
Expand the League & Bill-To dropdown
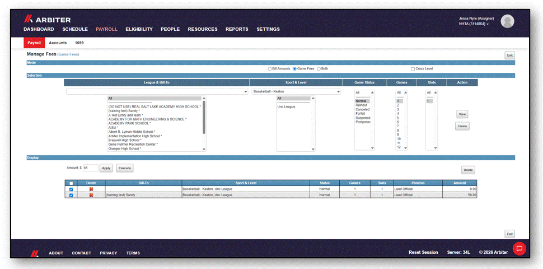tap(157, 91)
